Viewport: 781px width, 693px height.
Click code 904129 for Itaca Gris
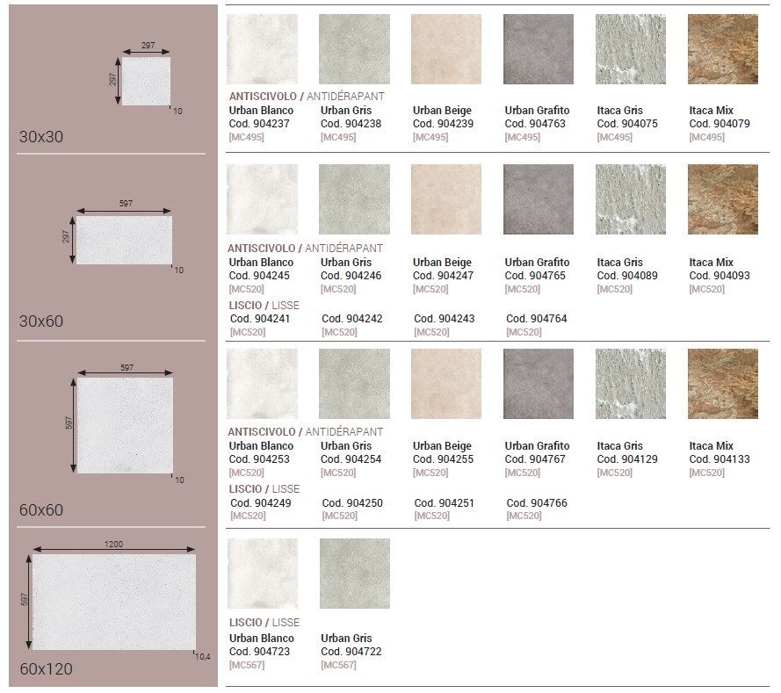click(627, 459)
